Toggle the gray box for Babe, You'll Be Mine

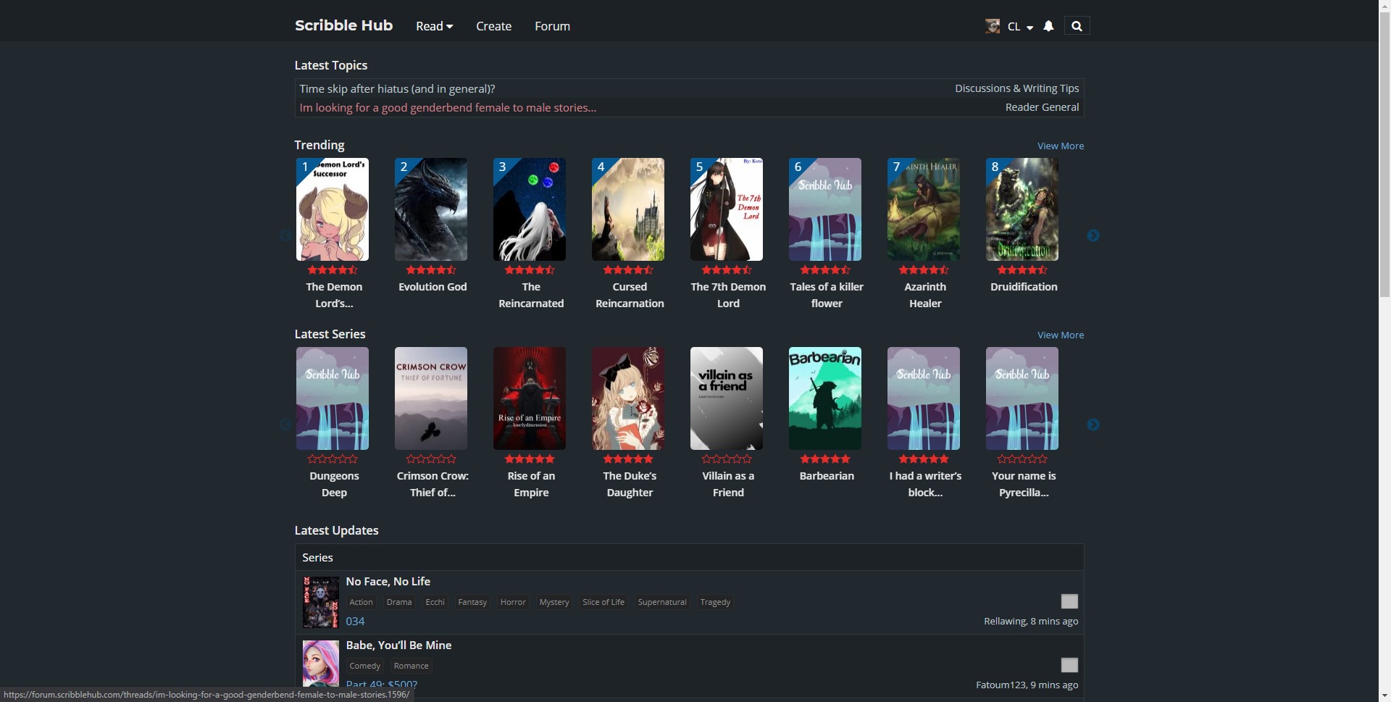[x=1069, y=665]
